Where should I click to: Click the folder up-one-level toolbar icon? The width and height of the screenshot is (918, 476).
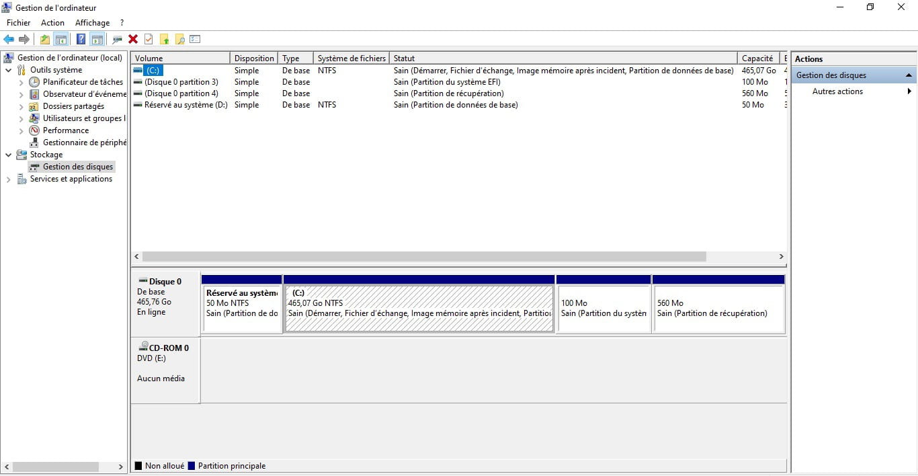45,40
